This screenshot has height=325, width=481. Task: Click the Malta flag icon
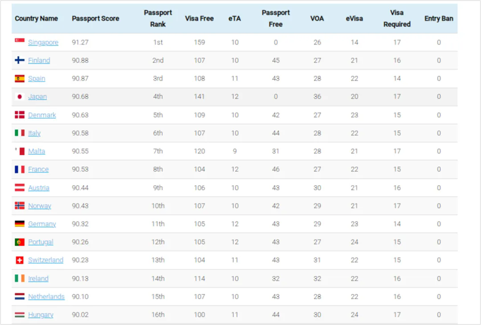20,151
